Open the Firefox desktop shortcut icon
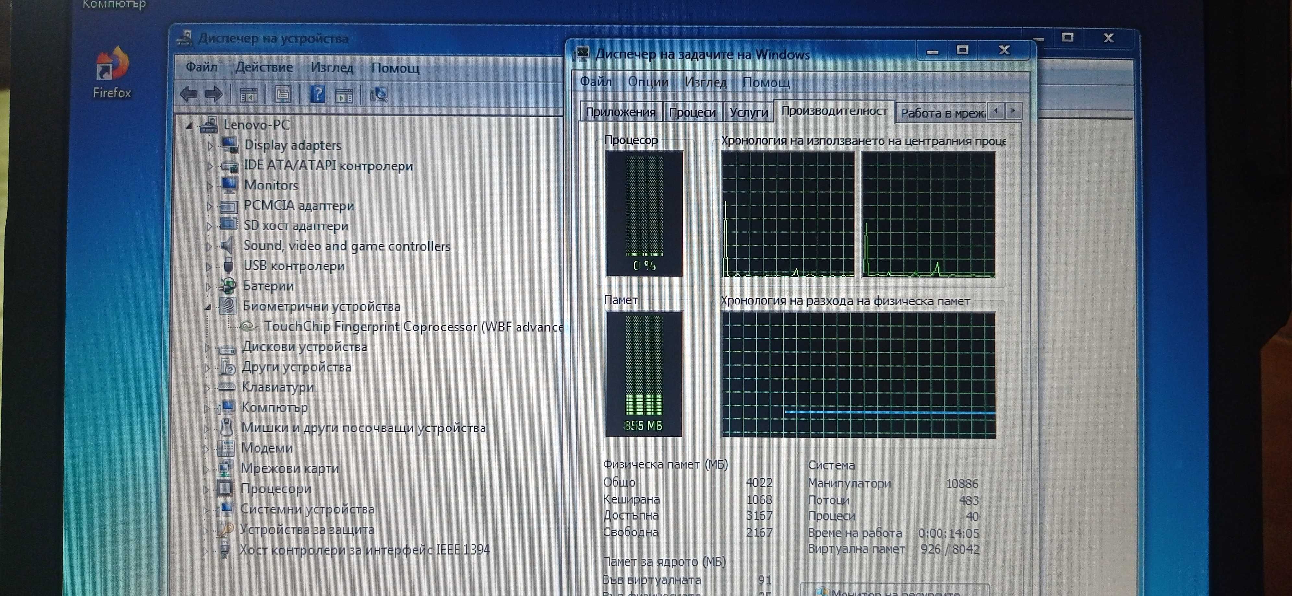 pyautogui.click(x=112, y=64)
